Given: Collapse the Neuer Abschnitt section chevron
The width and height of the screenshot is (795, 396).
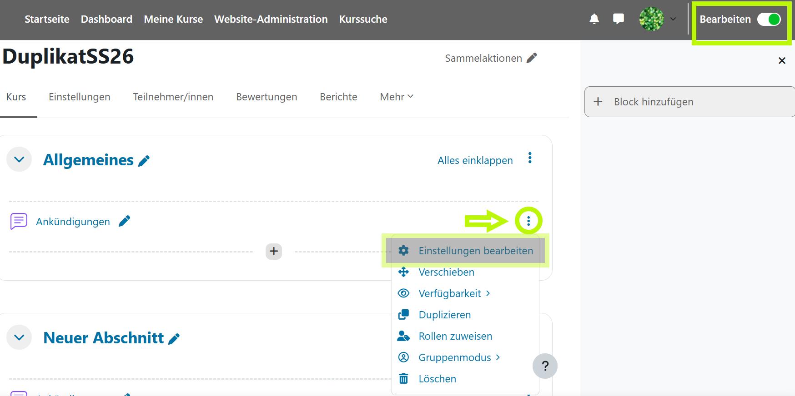Looking at the screenshot, I should pos(19,337).
